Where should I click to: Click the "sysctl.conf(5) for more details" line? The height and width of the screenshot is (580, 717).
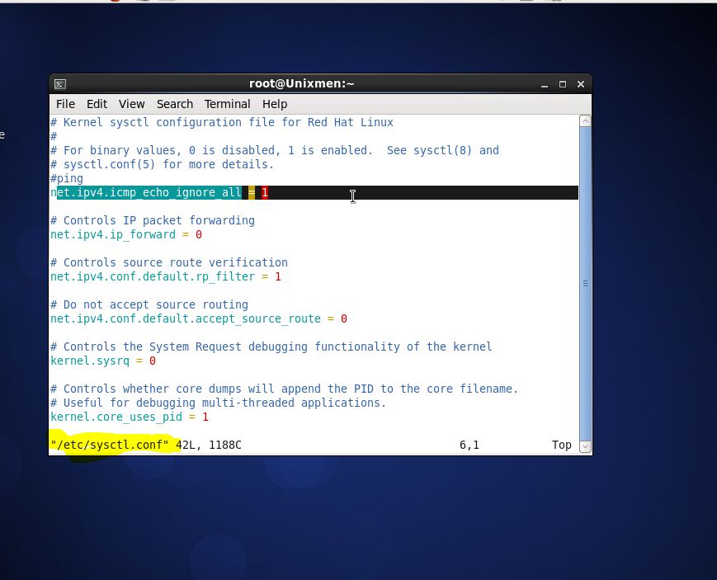tap(162, 165)
